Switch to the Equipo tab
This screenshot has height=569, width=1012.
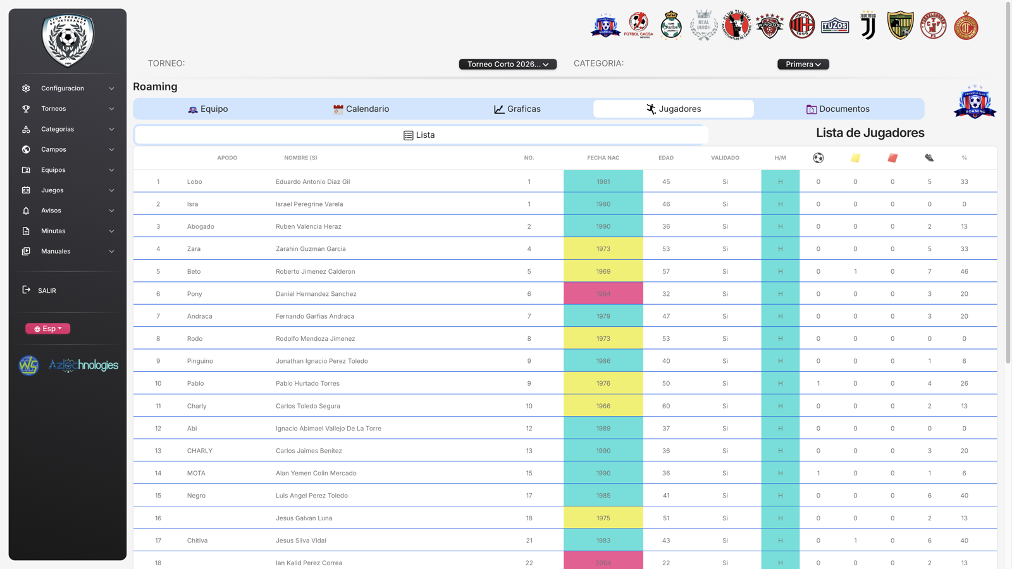point(208,109)
